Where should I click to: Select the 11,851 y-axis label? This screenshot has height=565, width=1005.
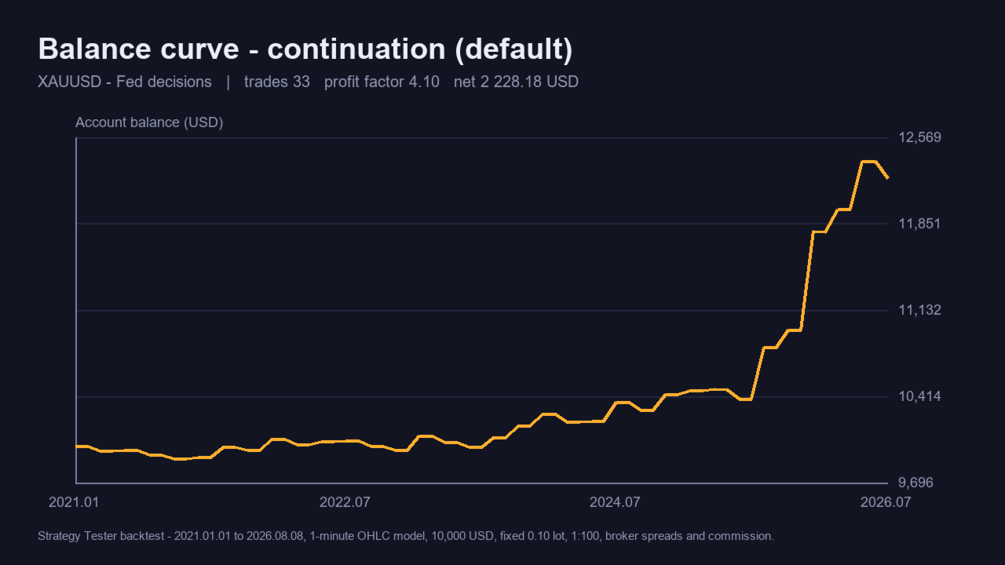pyautogui.click(x=919, y=224)
